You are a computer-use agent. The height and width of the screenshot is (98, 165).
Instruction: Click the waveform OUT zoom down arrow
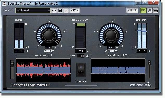pyautogui.click(x=149, y=64)
